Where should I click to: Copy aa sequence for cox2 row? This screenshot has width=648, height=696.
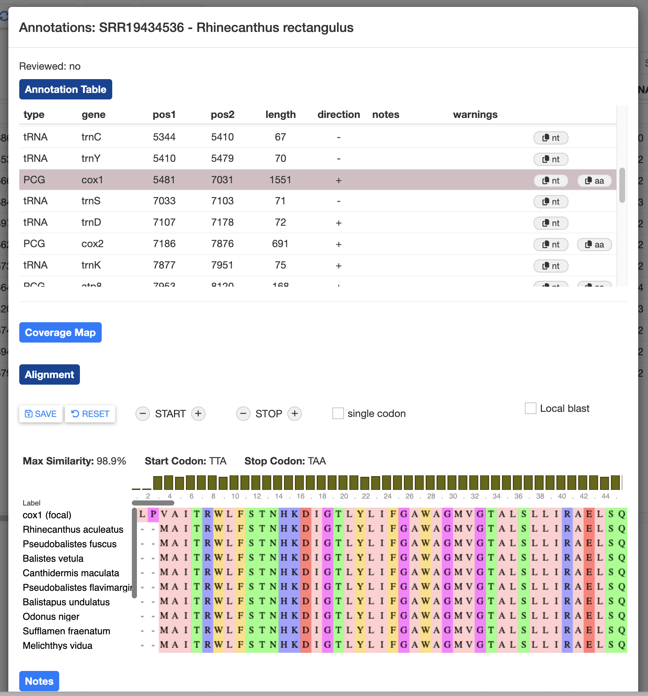(x=594, y=245)
